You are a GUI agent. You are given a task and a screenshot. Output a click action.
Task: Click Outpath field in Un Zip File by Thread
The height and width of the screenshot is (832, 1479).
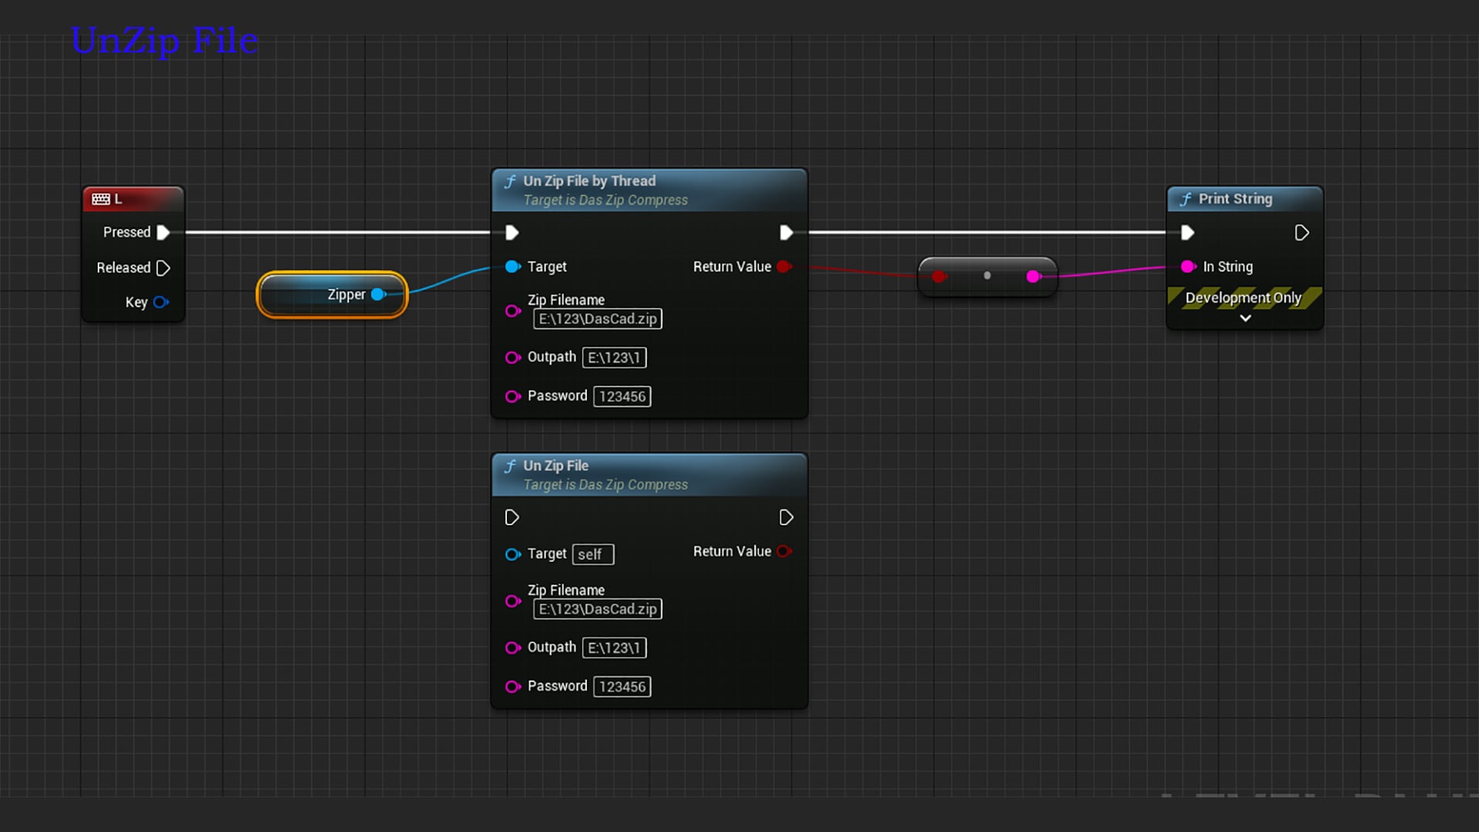click(614, 357)
